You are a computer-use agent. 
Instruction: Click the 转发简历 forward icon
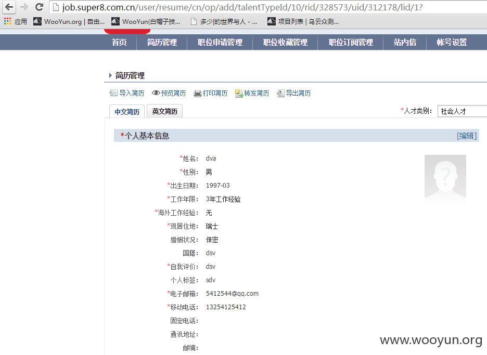coord(239,93)
